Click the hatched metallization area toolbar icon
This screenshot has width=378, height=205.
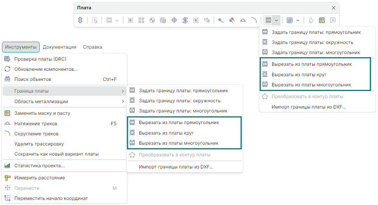click(x=290, y=20)
